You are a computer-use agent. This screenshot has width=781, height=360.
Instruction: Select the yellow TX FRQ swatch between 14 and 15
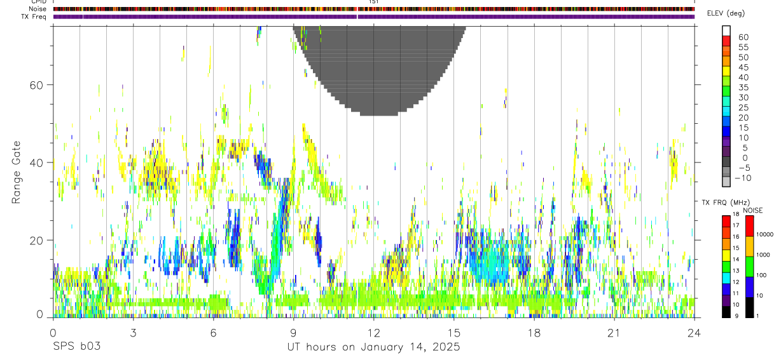(x=726, y=254)
